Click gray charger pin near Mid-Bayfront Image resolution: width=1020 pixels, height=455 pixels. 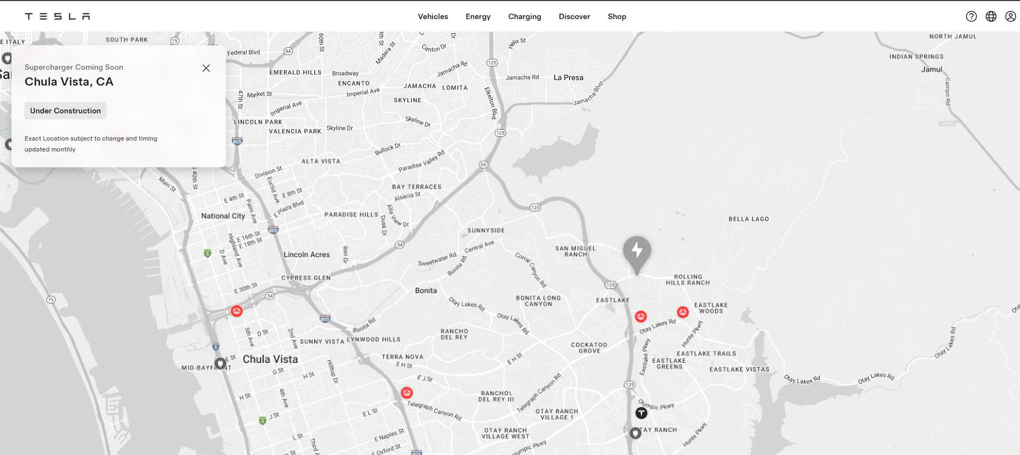point(220,363)
